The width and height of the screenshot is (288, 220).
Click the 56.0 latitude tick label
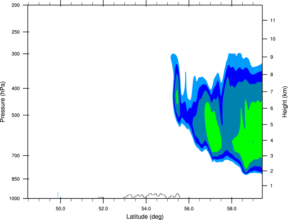click(189, 209)
